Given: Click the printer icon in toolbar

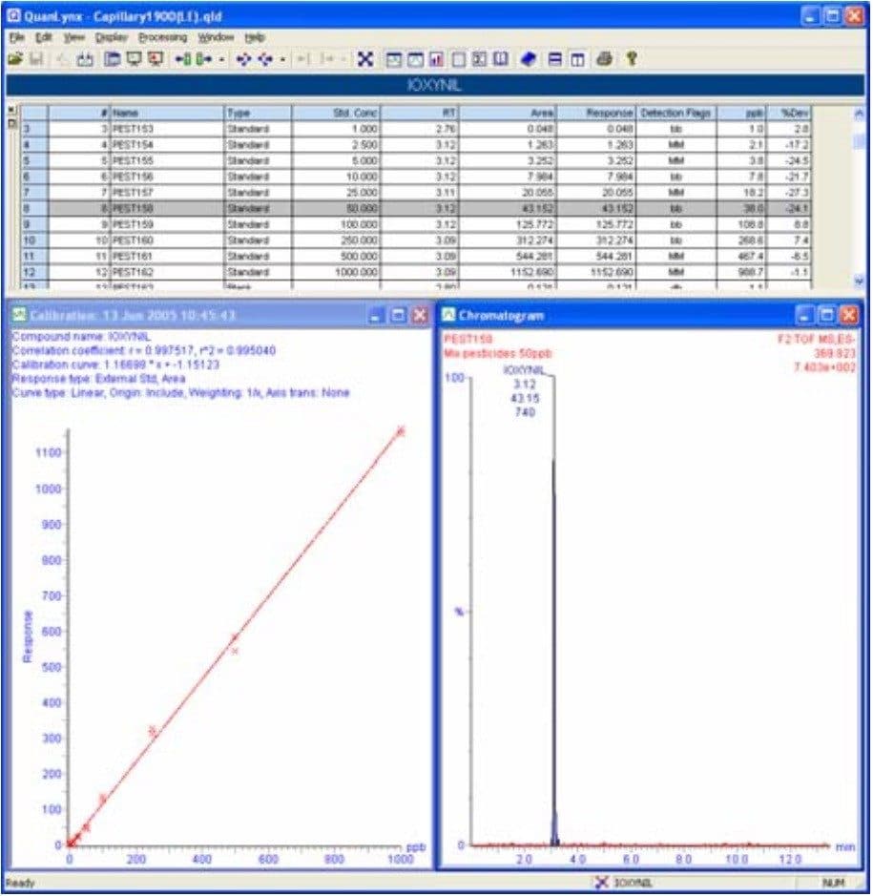Looking at the screenshot, I should 603,59.
